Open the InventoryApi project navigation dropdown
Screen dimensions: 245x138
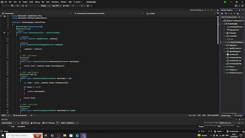click(36, 13)
